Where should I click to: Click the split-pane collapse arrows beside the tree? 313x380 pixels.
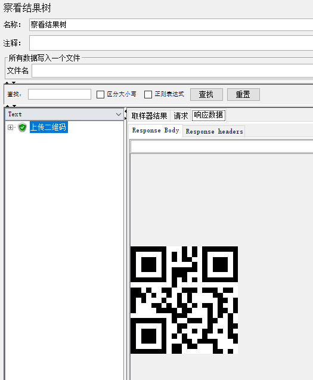[x=125, y=115]
